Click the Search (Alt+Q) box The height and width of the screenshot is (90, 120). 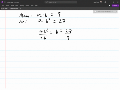(x=61, y=2)
